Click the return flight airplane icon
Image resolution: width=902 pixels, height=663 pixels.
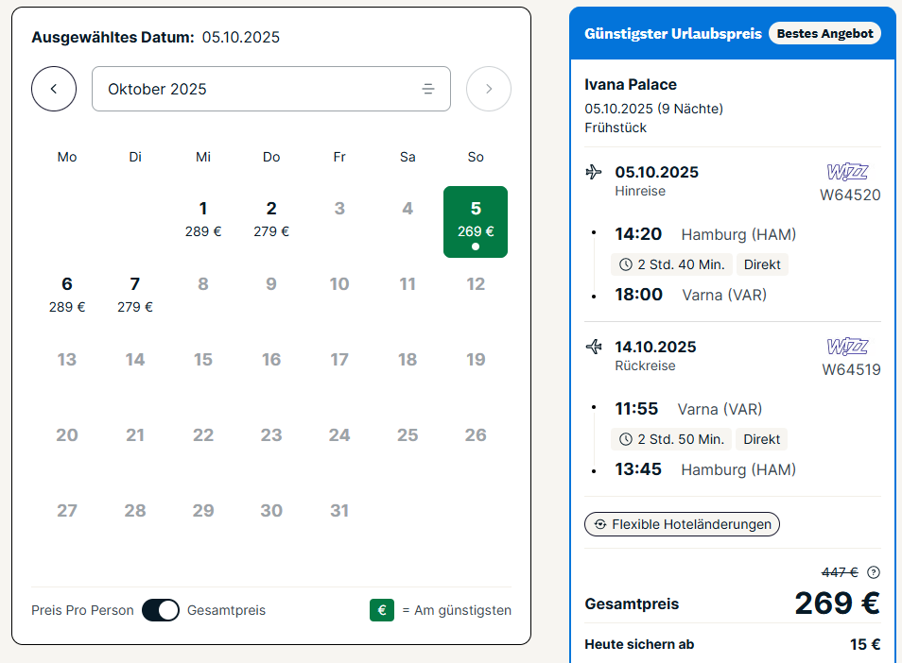(594, 347)
